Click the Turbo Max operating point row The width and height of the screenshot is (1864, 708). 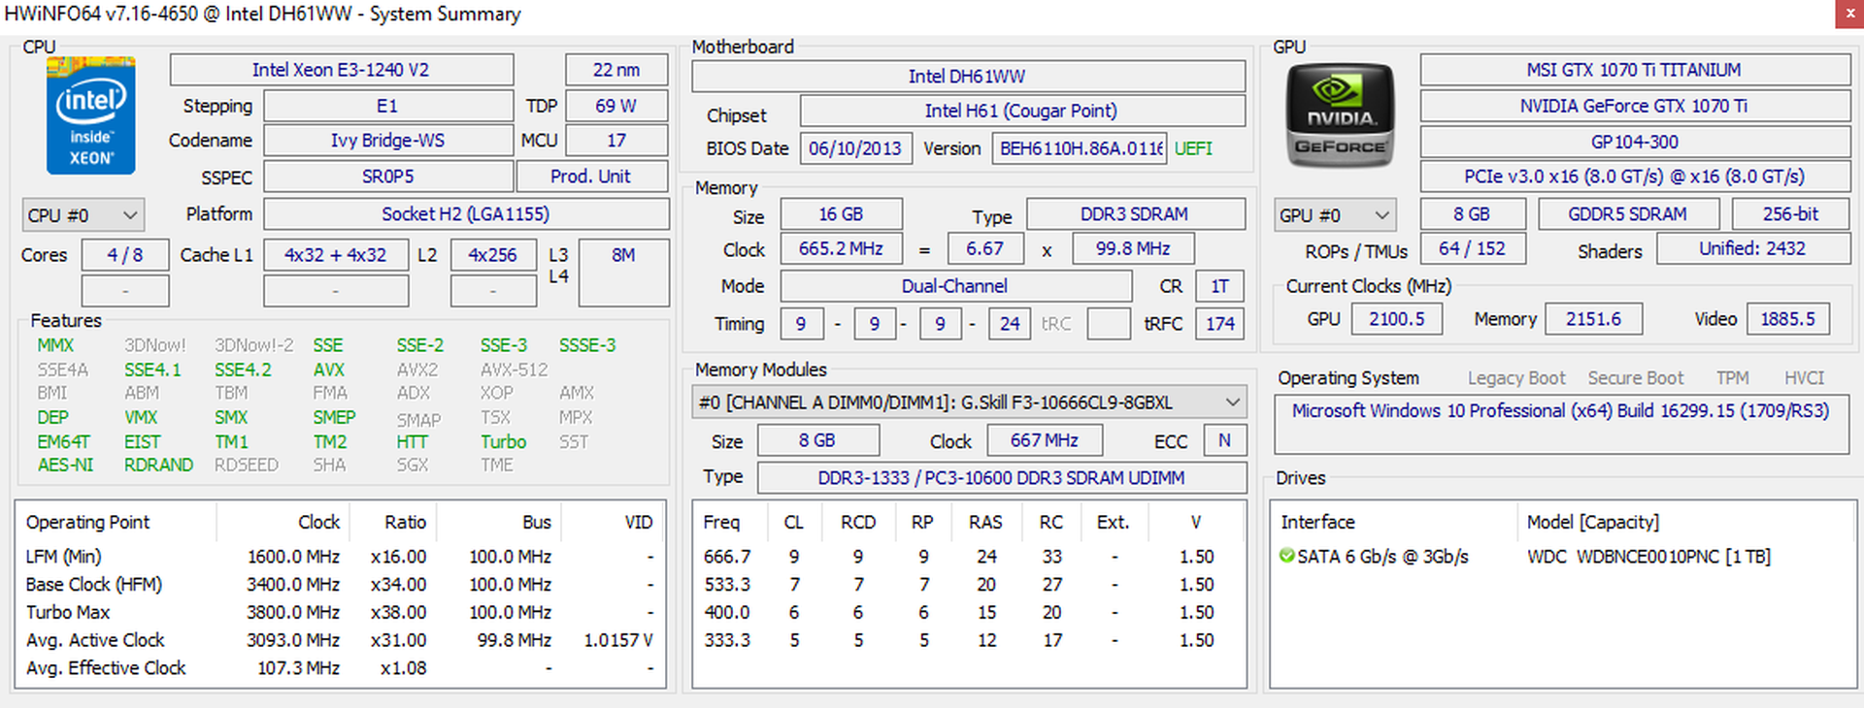(x=340, y=613)
